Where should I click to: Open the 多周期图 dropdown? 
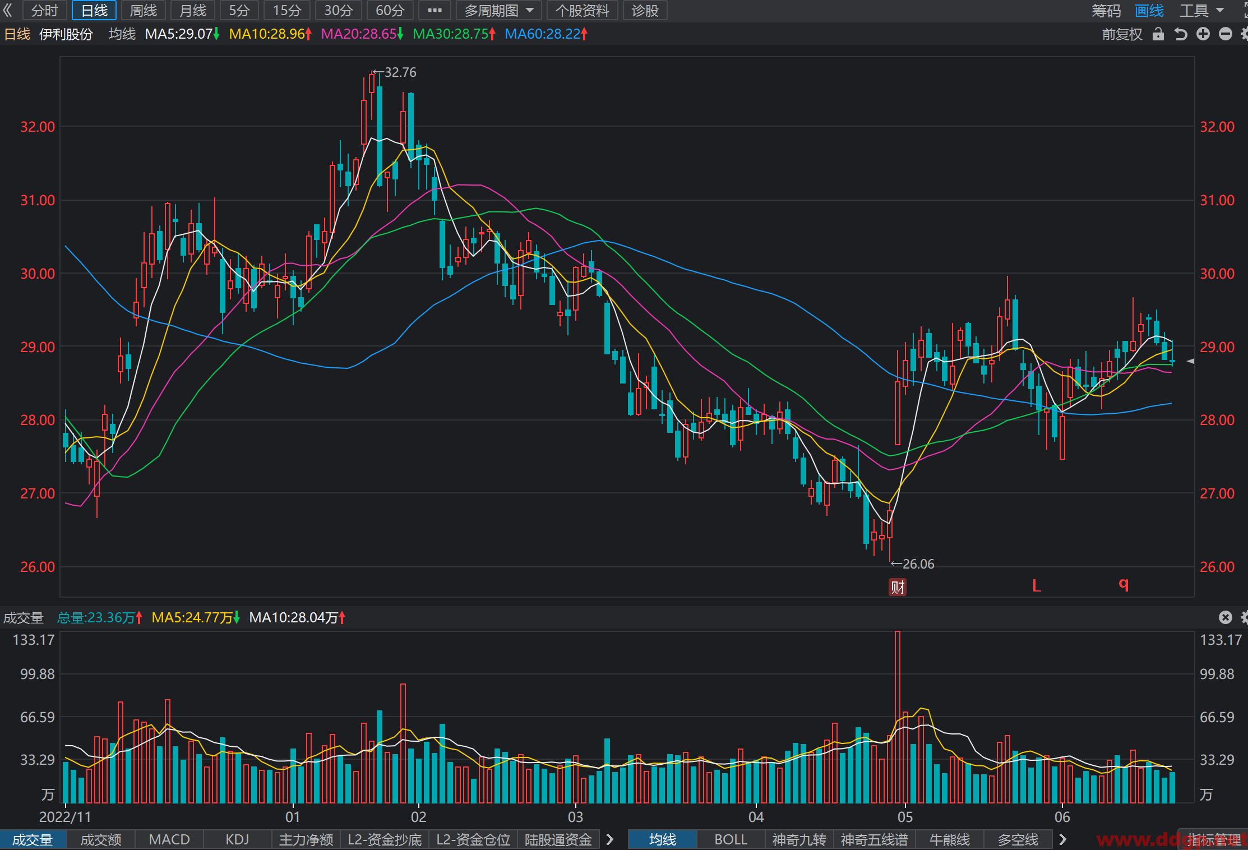(x=499, y=10)
